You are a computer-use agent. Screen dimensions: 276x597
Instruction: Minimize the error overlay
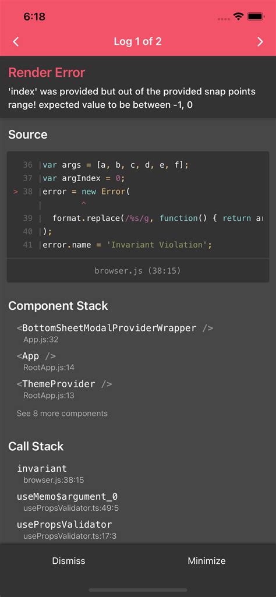pyautogui.click(x=207, y=561)
